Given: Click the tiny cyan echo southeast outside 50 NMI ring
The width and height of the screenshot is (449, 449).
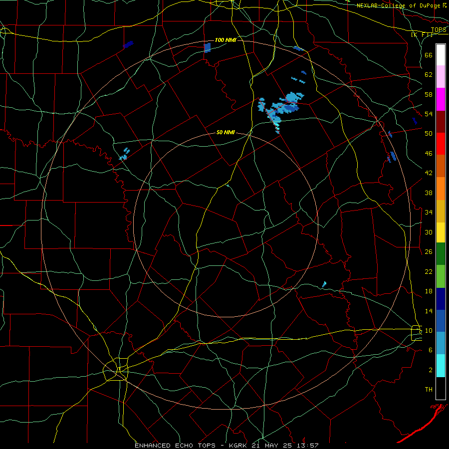Looking at the screenshot, I should click(x=324, y=284).
